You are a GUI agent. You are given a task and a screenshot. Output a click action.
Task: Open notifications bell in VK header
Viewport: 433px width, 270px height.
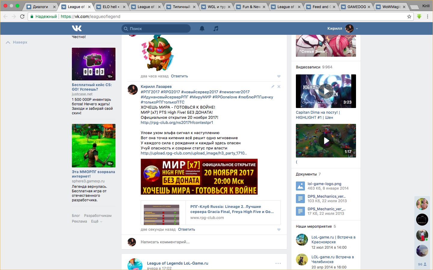(202, 28)
